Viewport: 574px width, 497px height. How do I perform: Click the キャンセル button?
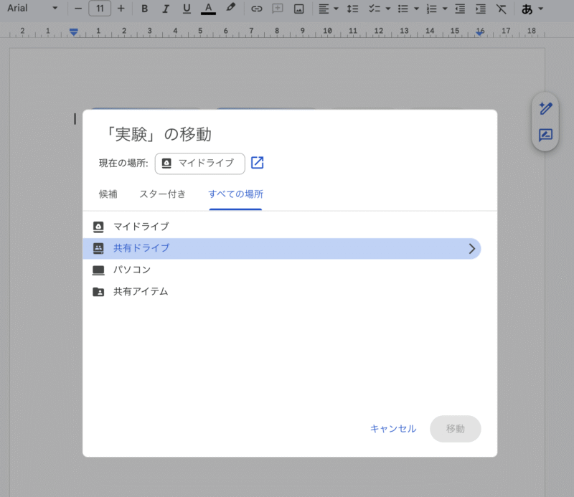(392, 429)
